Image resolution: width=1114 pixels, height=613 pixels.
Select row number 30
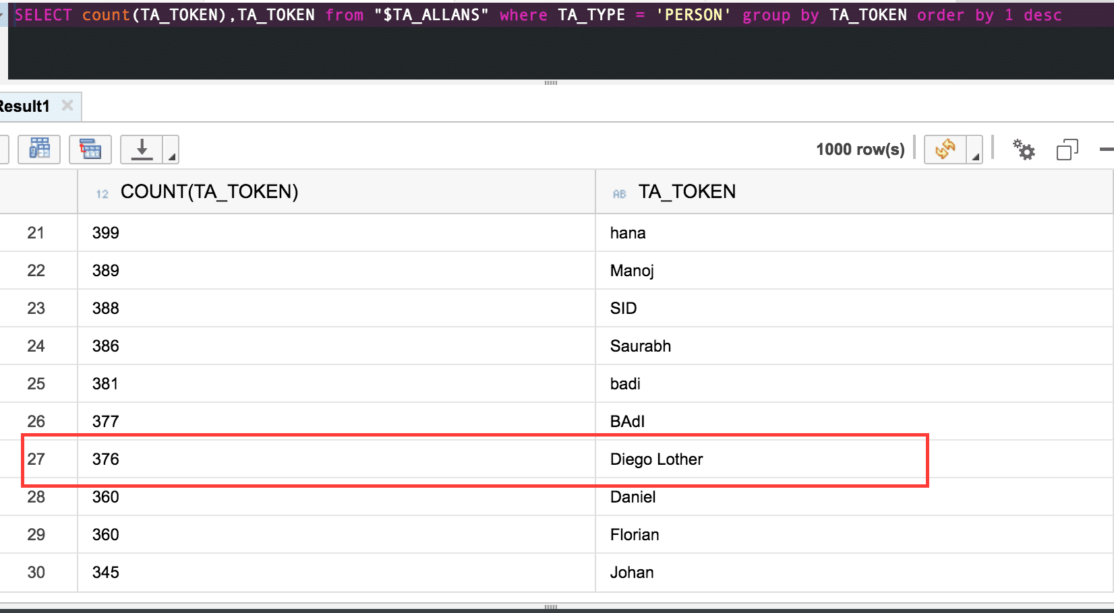pos(36,573)
